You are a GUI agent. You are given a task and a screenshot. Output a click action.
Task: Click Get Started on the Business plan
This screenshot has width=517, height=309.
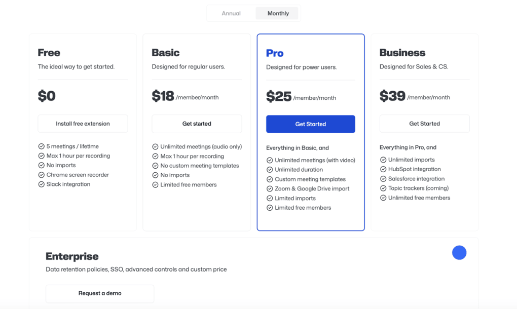[424, 123]
